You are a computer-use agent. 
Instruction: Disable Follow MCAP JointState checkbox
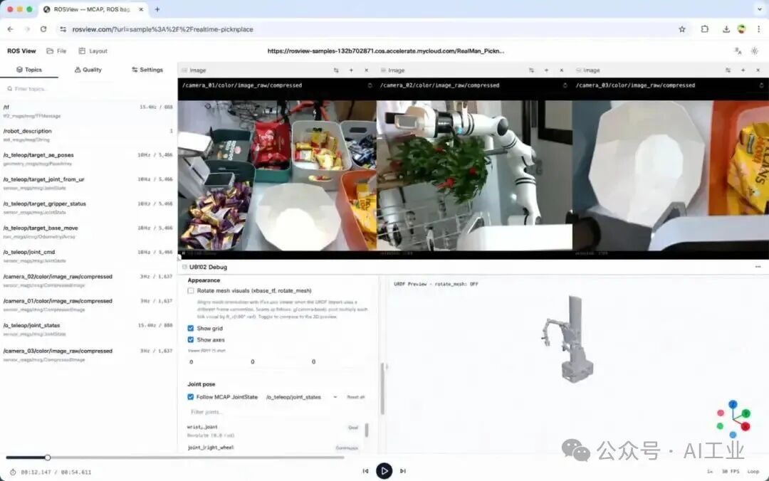(x=191, y=396)
